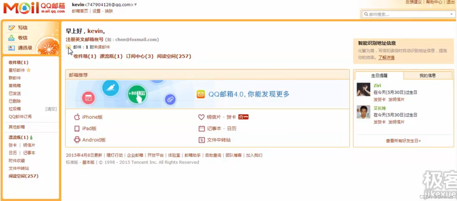Click the search magnifier icon
Screen dimensions: 457x201
coord(366,14)
